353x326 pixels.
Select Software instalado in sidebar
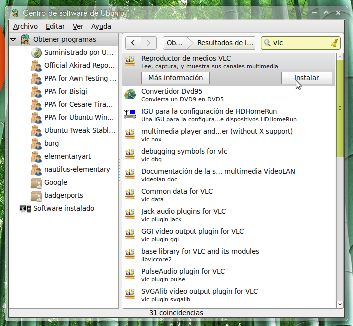[64, 208]
